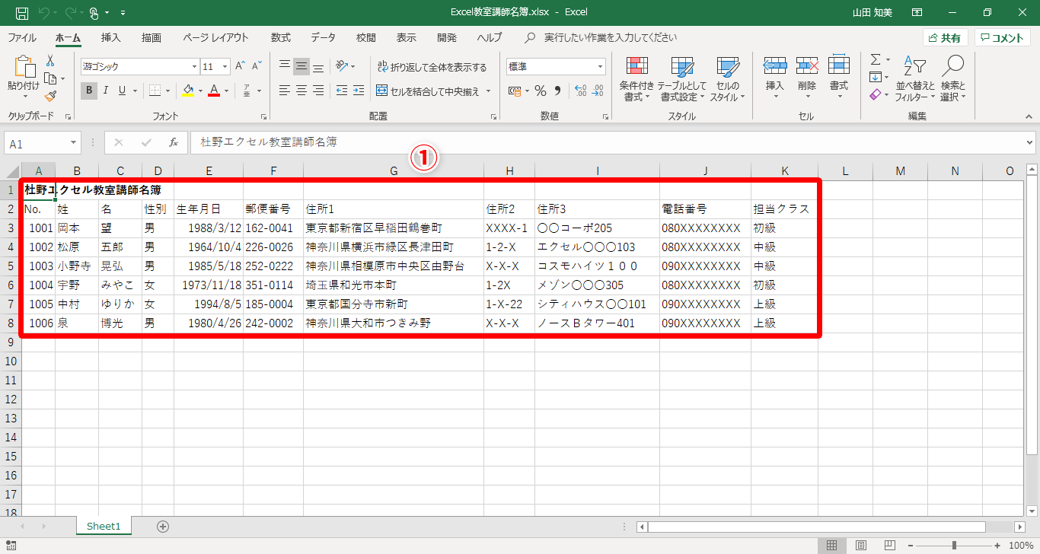The height and width of the screenshot is (554, 1040).
Task: Switch to the Formulas (数式) tab
Action: point(281,37)
